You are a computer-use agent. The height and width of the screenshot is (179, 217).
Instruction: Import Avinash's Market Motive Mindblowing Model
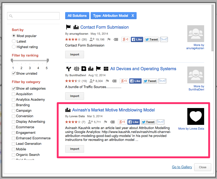75,149
